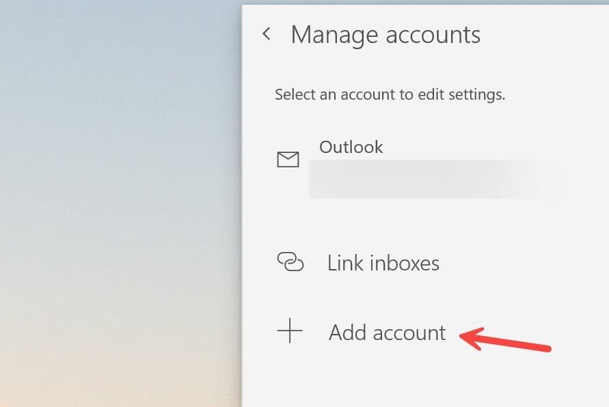Screen dimensions: 609x407
Task: Click blank area between Outlook and Link inboxes
Action: pos(424,222)
